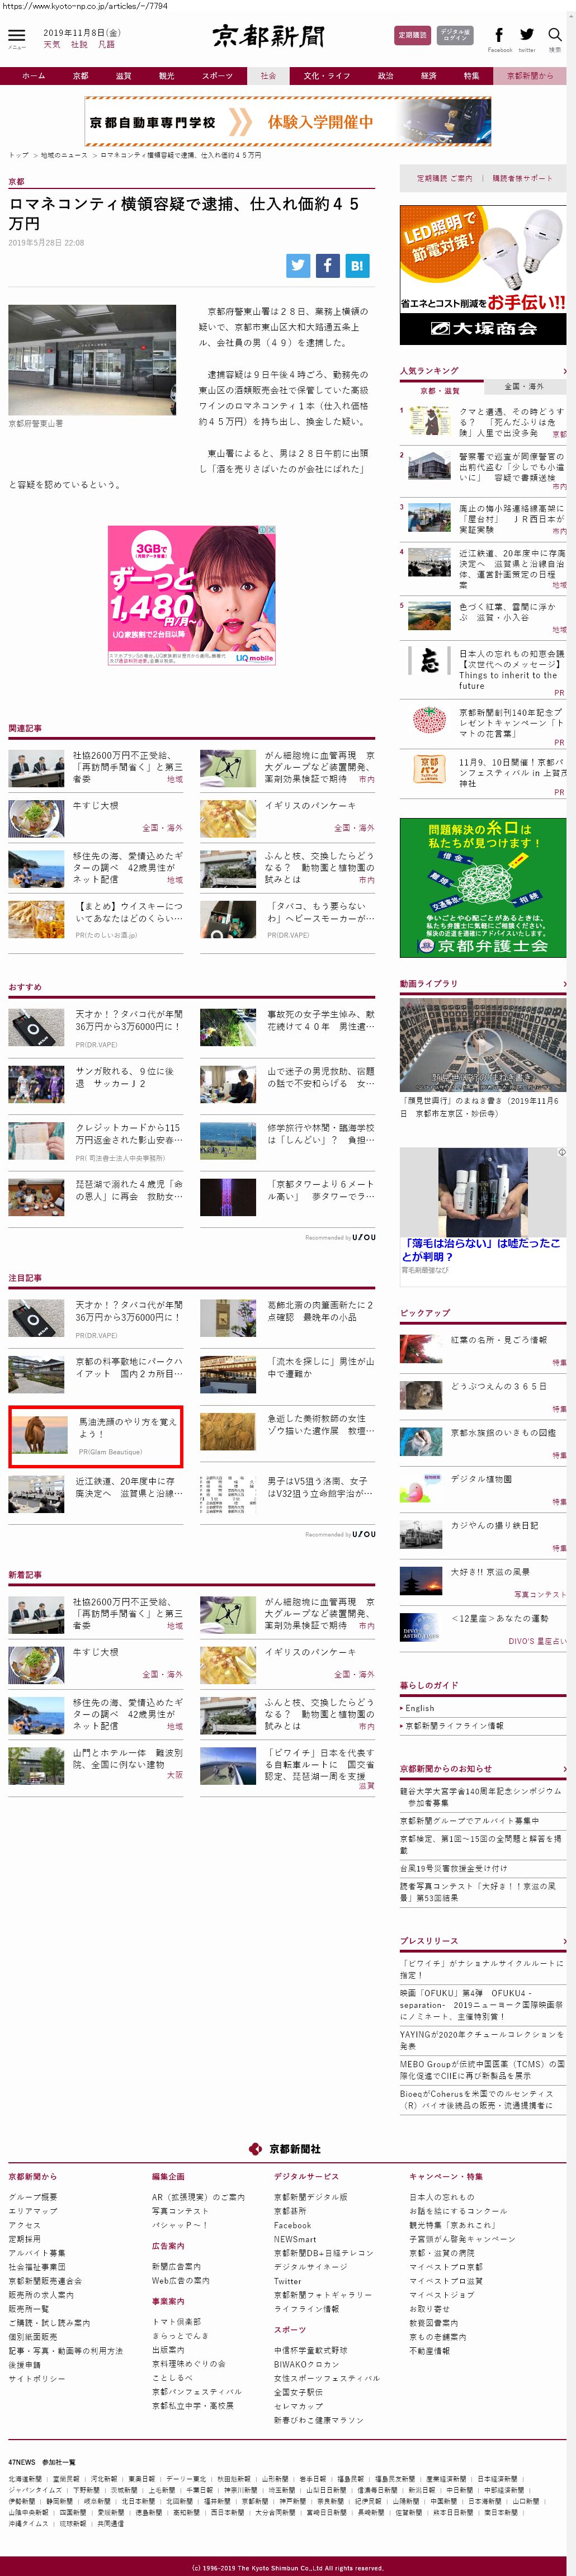The width and height of the screenshot is (576, 2576).
Task: Expand プレスリリース section with the arrow
Action: [564, 1941]
